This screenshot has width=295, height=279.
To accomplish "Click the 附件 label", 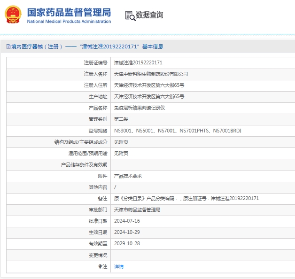I will click(102, 176).
